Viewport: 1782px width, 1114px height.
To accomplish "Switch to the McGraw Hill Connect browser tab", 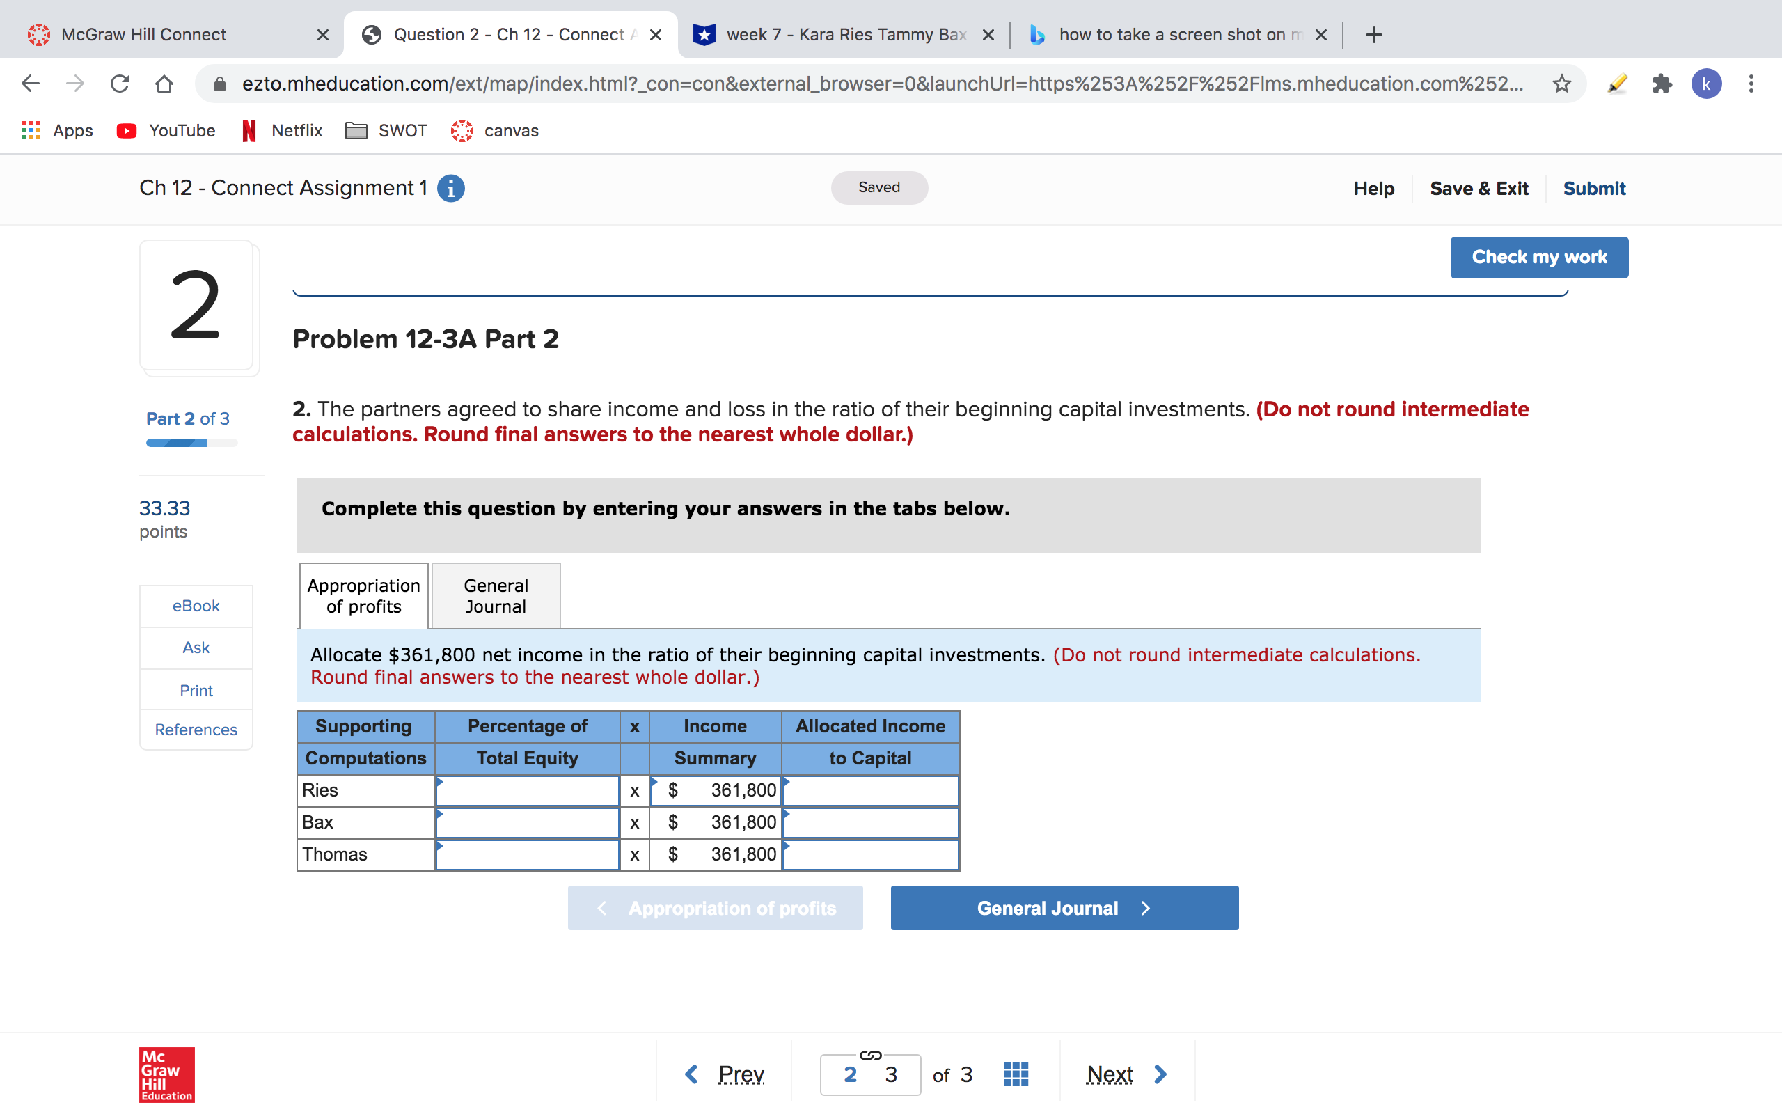I will tap(143, 35).
